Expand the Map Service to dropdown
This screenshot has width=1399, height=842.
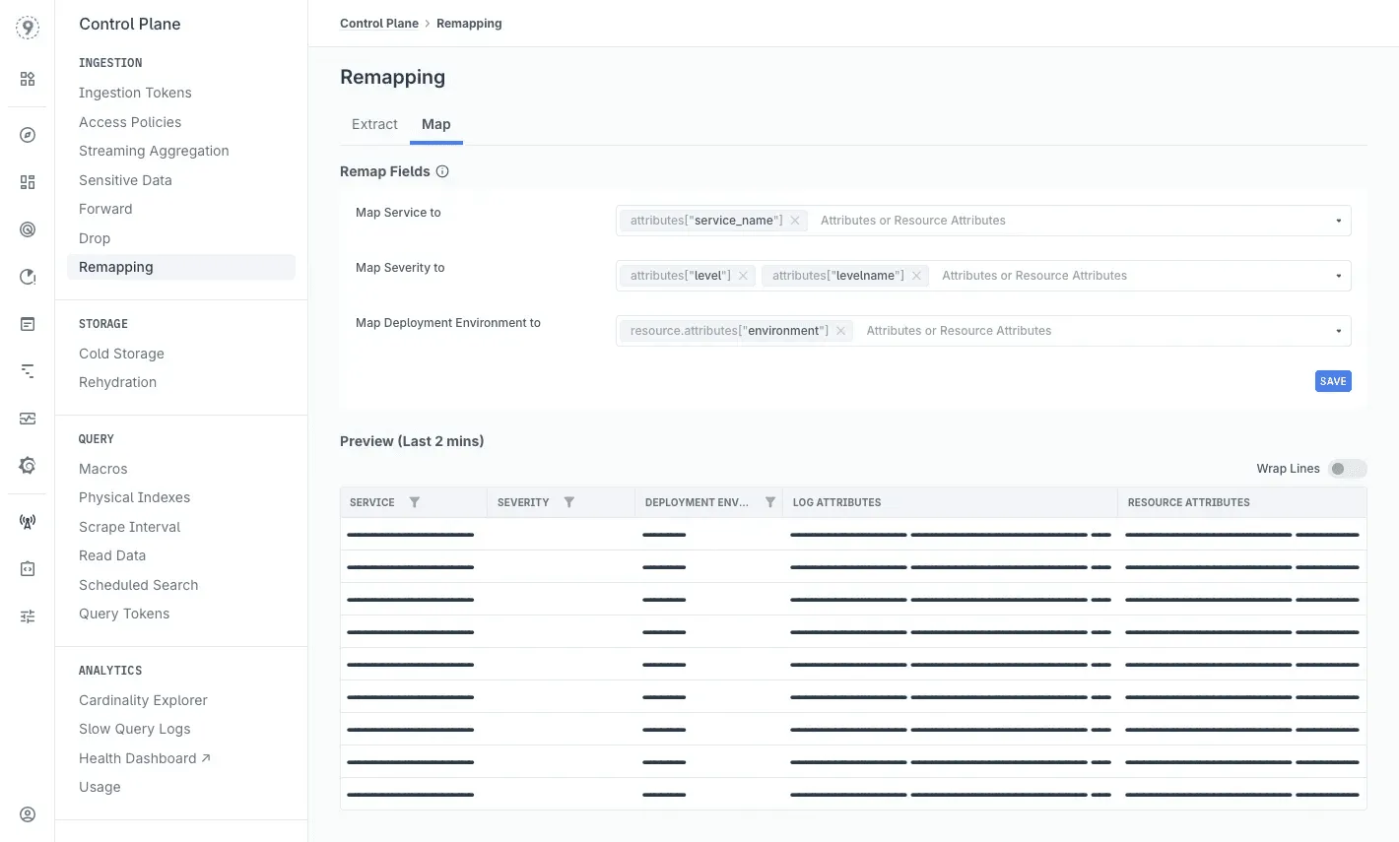(1338, 221)
